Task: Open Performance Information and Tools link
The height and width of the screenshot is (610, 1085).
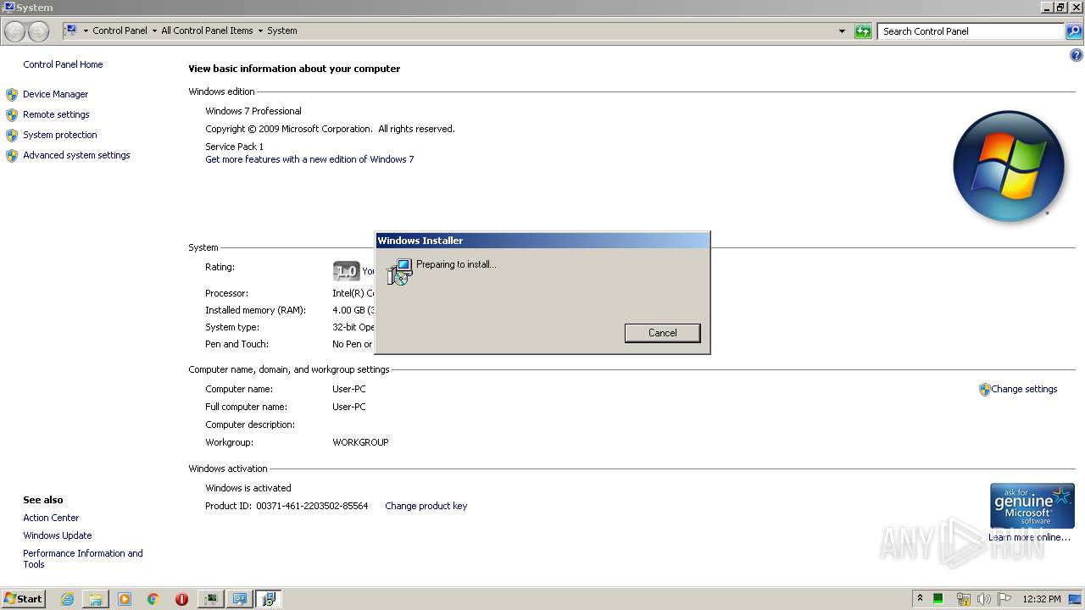Action: point(83,558)
